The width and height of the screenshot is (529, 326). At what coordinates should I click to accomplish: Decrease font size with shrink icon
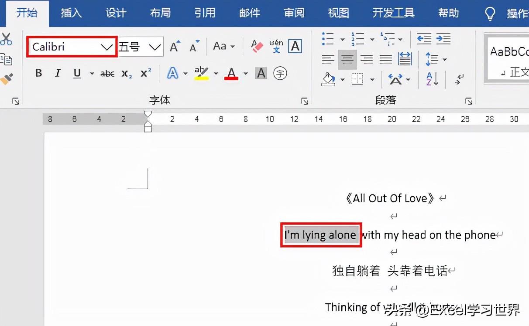[x=194, y=46]
